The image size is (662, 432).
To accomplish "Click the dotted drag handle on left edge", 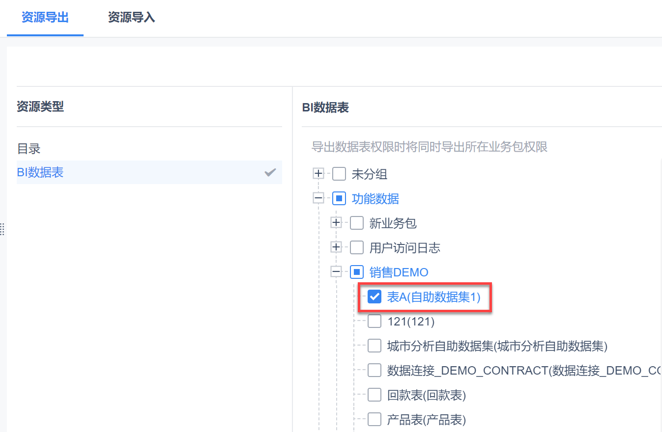I will click(x=2, y=229).
